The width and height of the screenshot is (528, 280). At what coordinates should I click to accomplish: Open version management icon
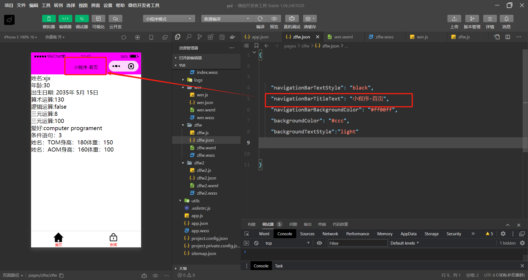coord(472,19)
